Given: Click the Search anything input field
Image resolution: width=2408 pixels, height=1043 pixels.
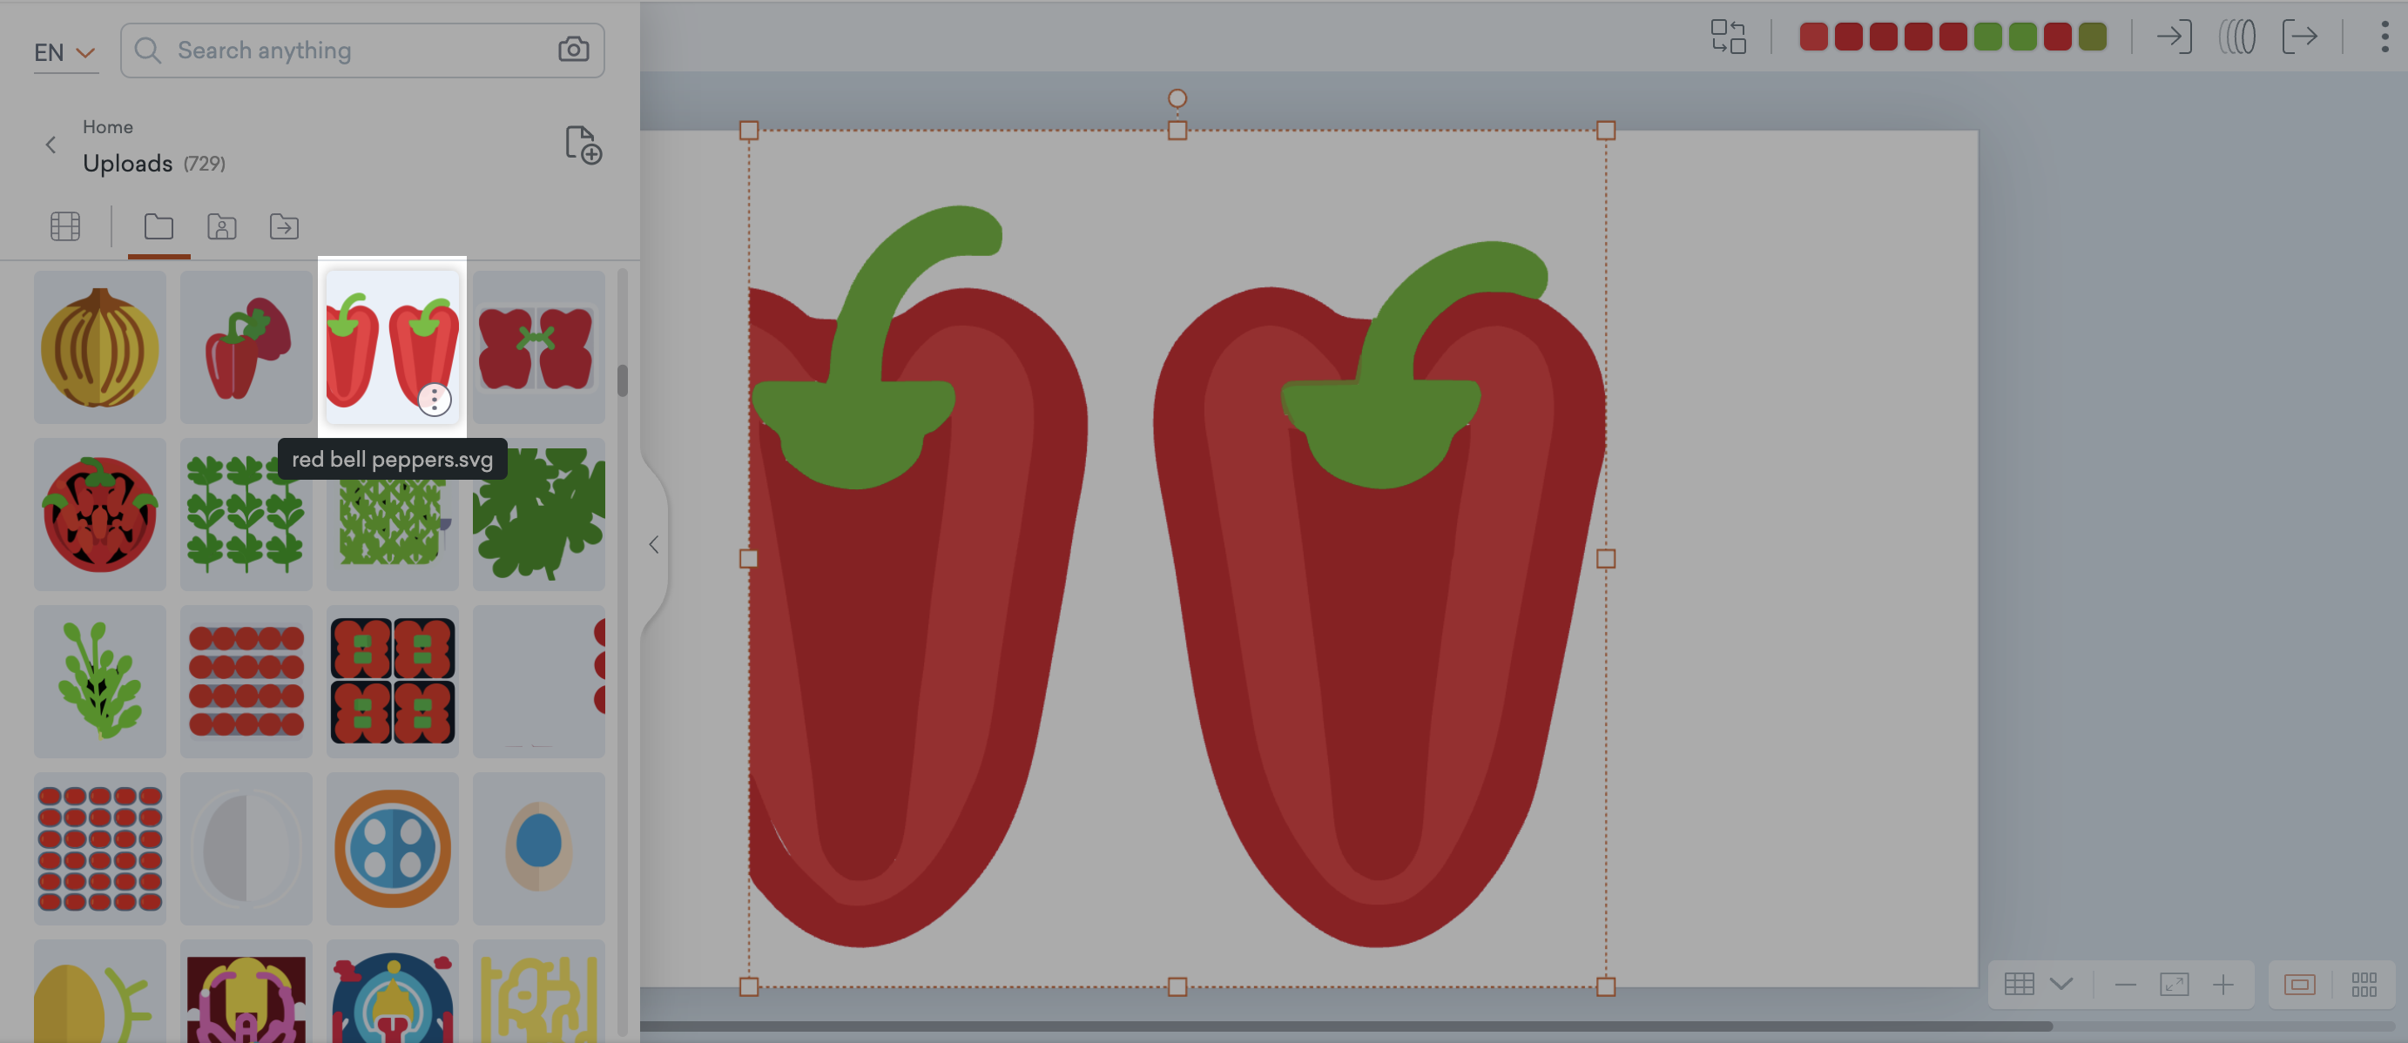Looking at the screenshot, I should click(x=355, y=50).
